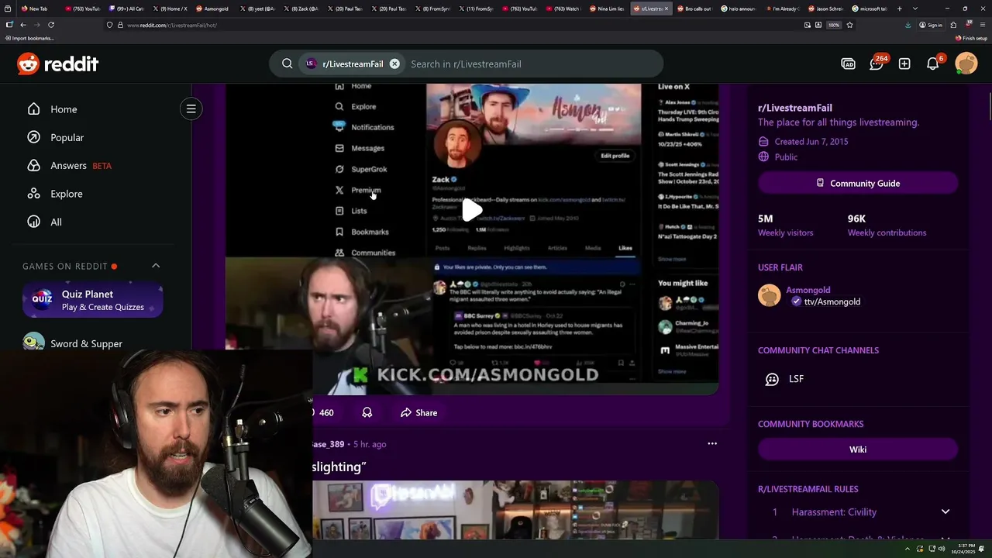
Task: Go back in browser
Action: (22, 25)
